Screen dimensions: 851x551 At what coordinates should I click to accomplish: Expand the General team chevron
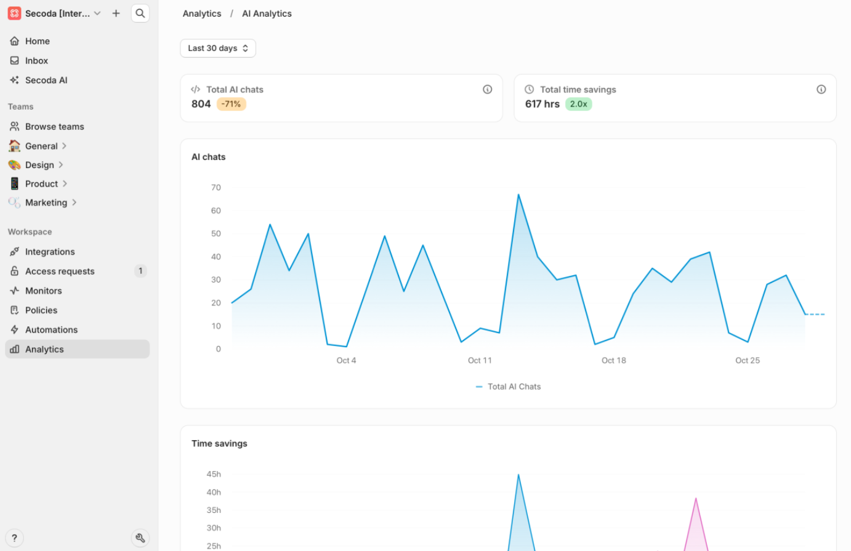[x=64, y=146]
